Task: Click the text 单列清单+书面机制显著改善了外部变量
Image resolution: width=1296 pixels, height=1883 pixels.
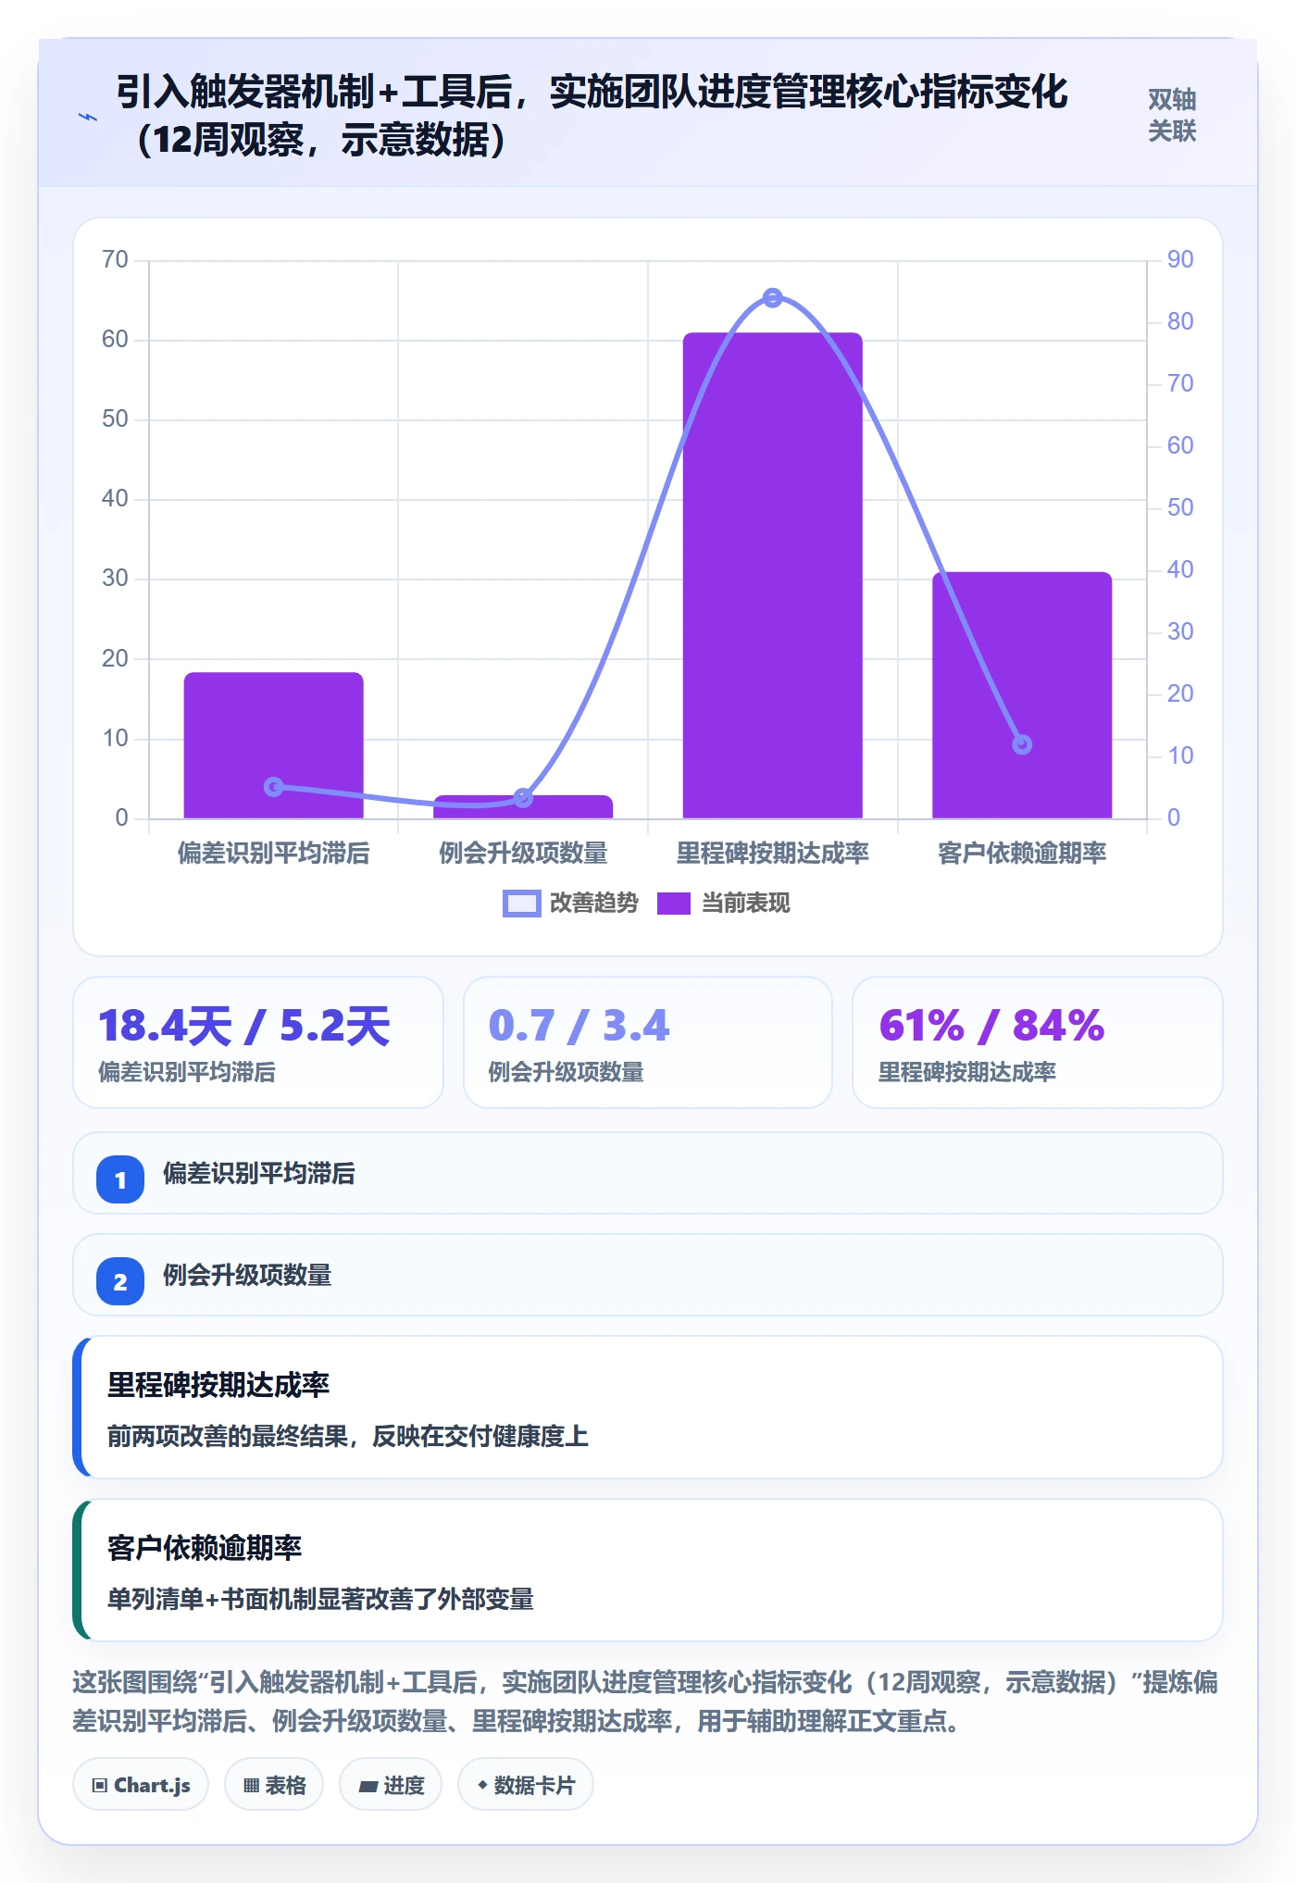Action: click(320, 1599)
